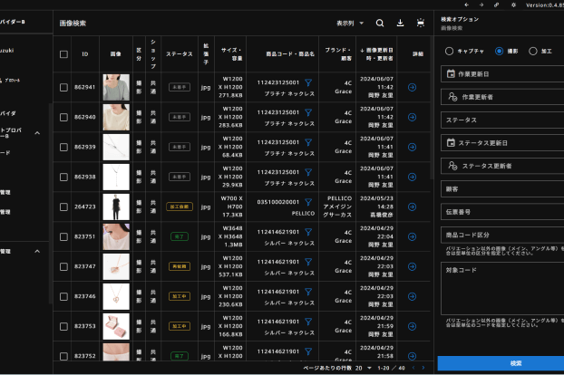Click the back arrow in top bar

pos(466,5)
